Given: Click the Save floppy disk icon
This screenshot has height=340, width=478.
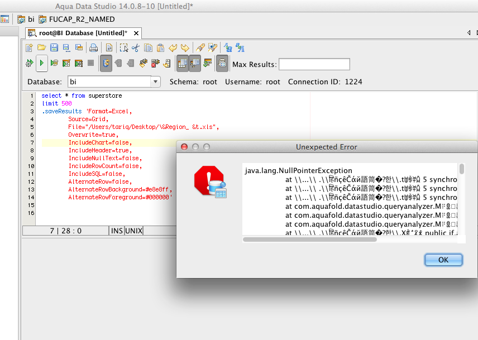Looking at the screenshot, I should 54,47.
